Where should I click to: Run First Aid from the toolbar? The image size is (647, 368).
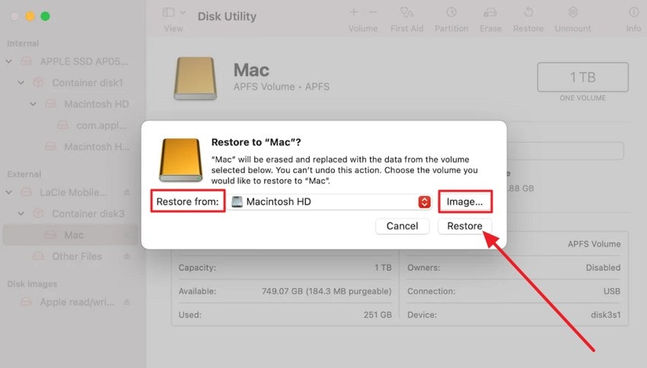(x=407, y=19)
